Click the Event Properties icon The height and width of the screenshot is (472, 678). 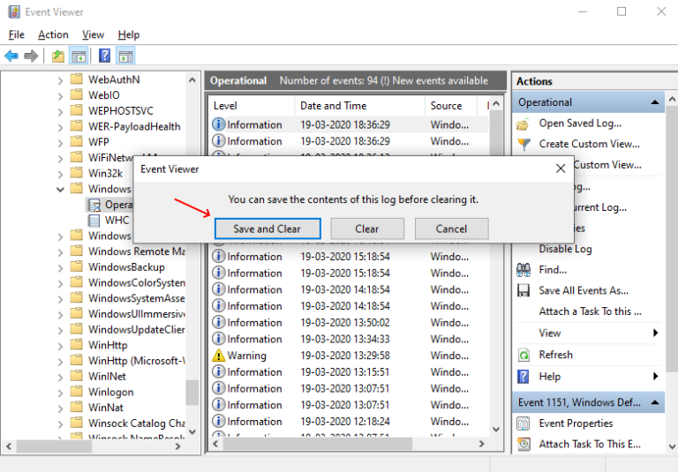tap(524, 423)
